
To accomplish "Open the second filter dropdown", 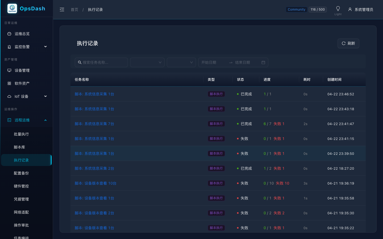I will click(181, 62).
